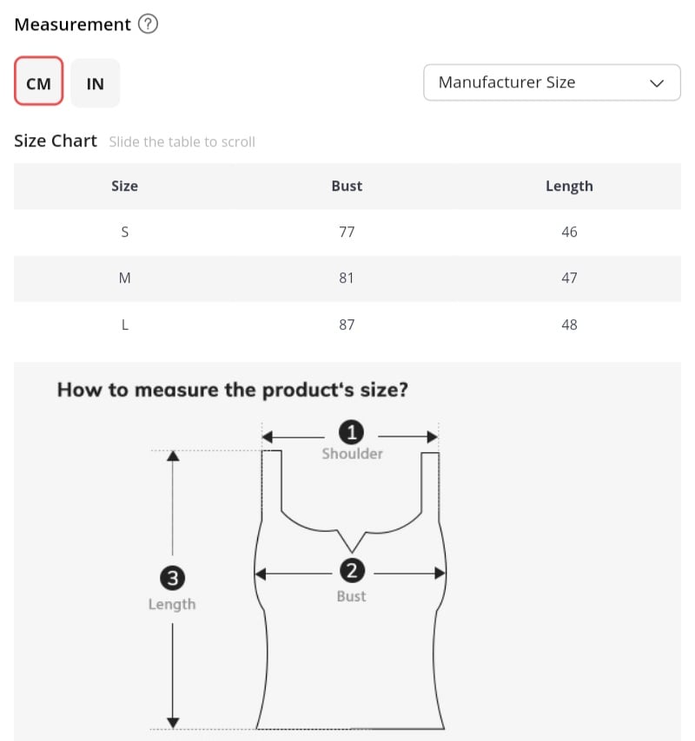Click the Bust column header
This screenshot has width=695, height=741.
pyautogui.click(x=347, y=186)
